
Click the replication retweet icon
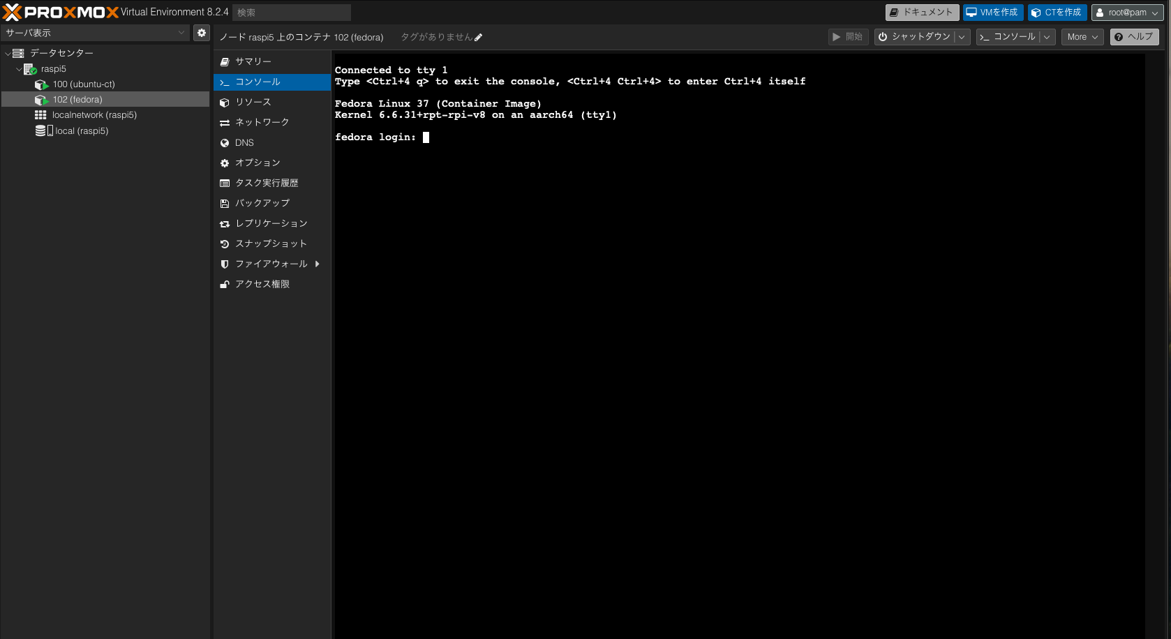[x=225, y=224]
